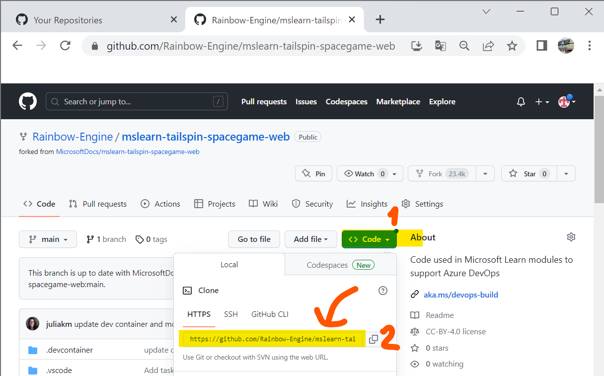
Task: Open the mslearn-tailspin-spacegame-web repository link
Action: (x=206, y=137)
